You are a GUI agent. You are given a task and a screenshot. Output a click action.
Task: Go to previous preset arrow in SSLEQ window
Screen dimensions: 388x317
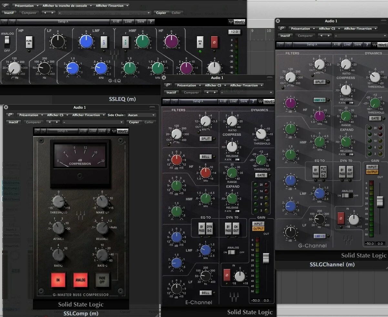[x=45, y=13]
